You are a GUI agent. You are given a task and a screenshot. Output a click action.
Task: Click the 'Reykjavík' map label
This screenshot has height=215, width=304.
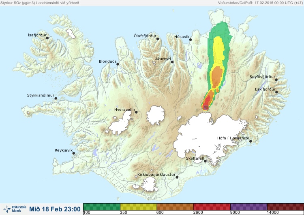pyautogui.click(x=64, y=150)
